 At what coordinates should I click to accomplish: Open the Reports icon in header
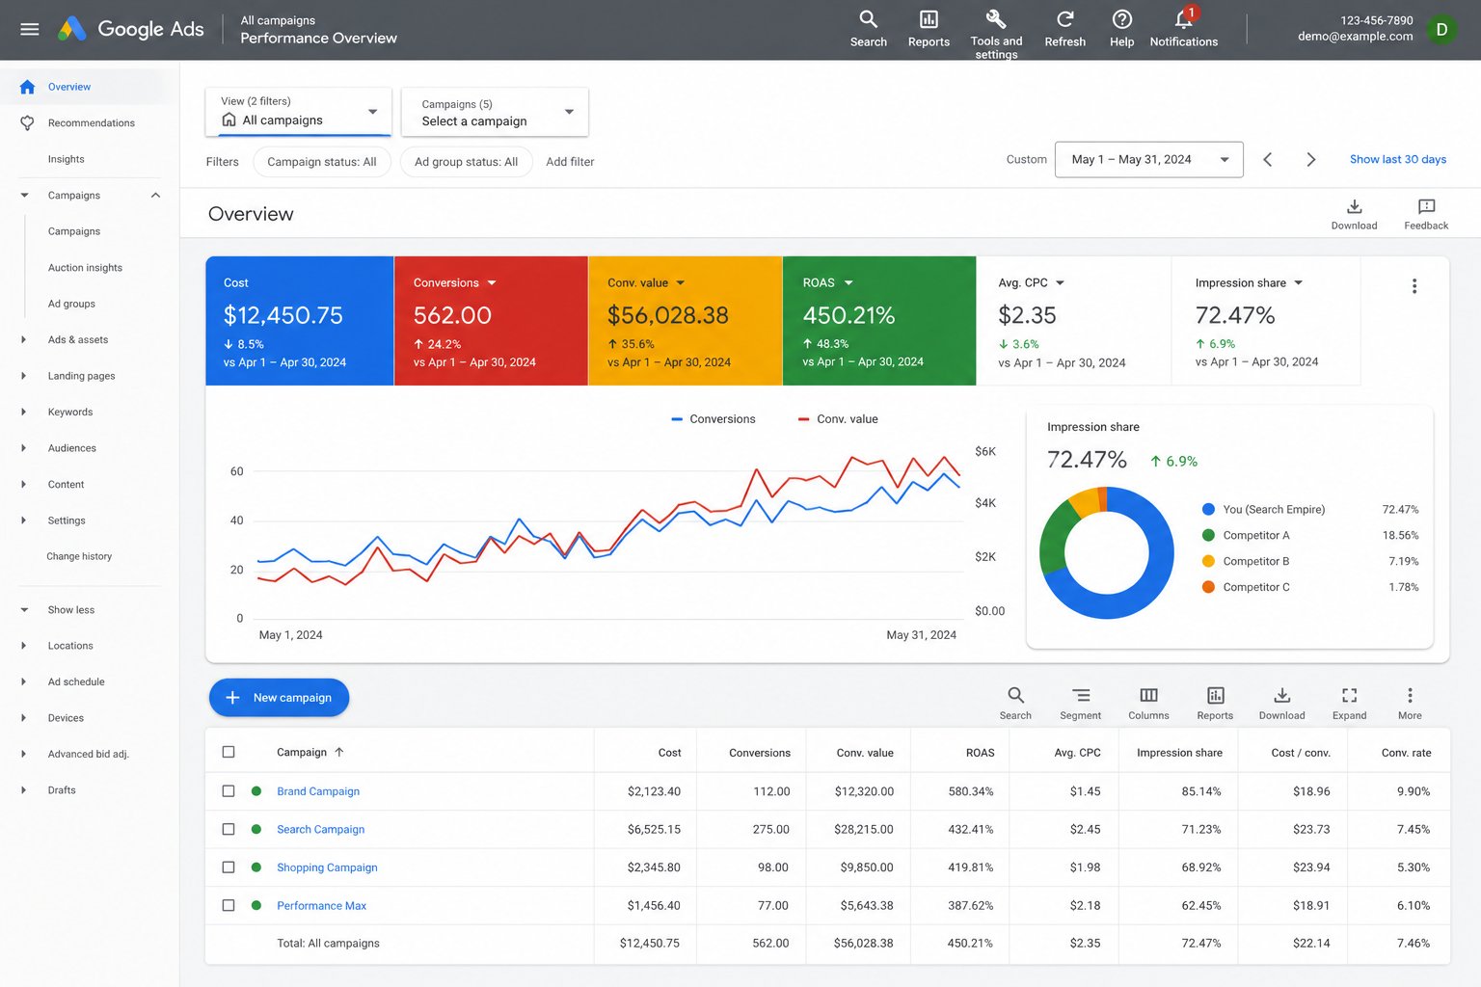coord(929,28)
